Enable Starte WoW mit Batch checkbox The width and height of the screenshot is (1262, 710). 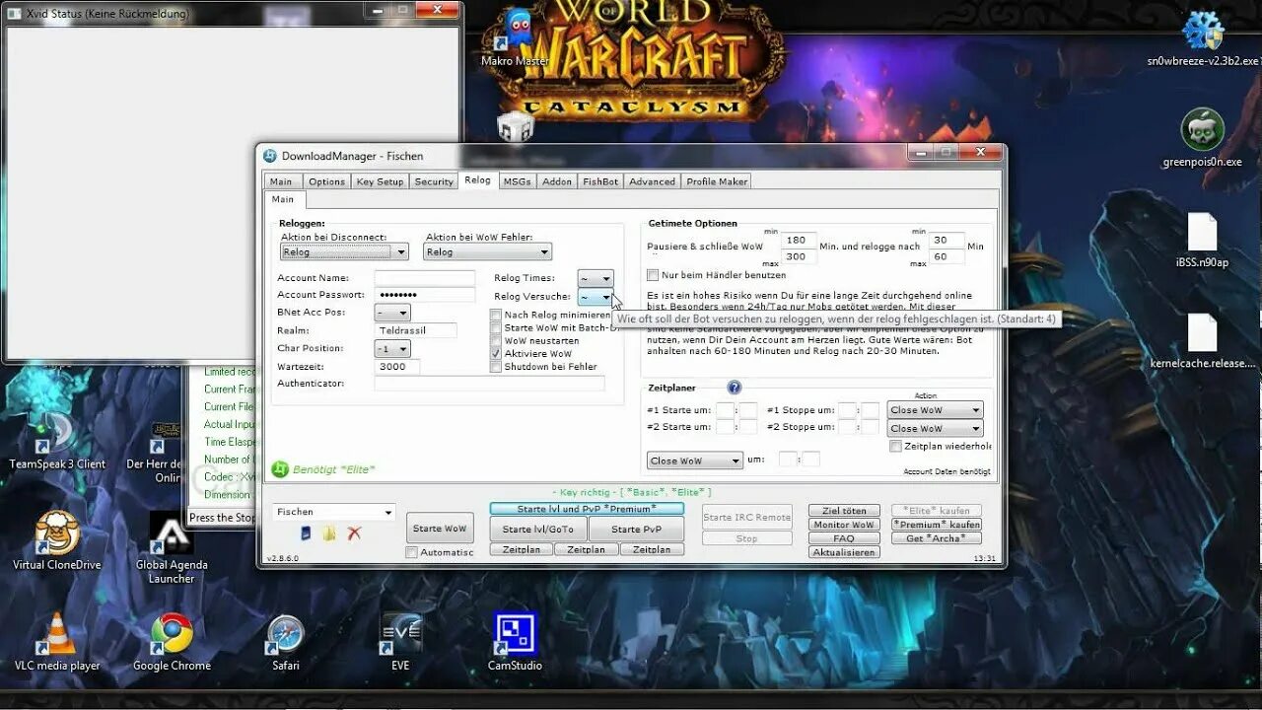pos(496,327)
